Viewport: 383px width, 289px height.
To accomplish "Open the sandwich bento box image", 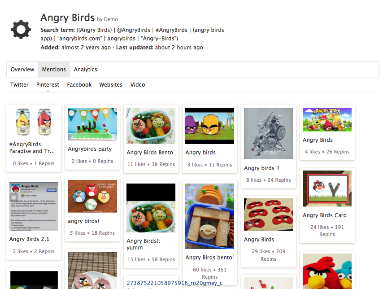I will coord(209,216).
